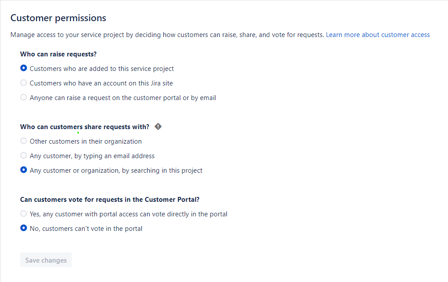Choose "Any customer, by typing an email address"
Screen dimensions: 448x282
(x=23, y=155)
